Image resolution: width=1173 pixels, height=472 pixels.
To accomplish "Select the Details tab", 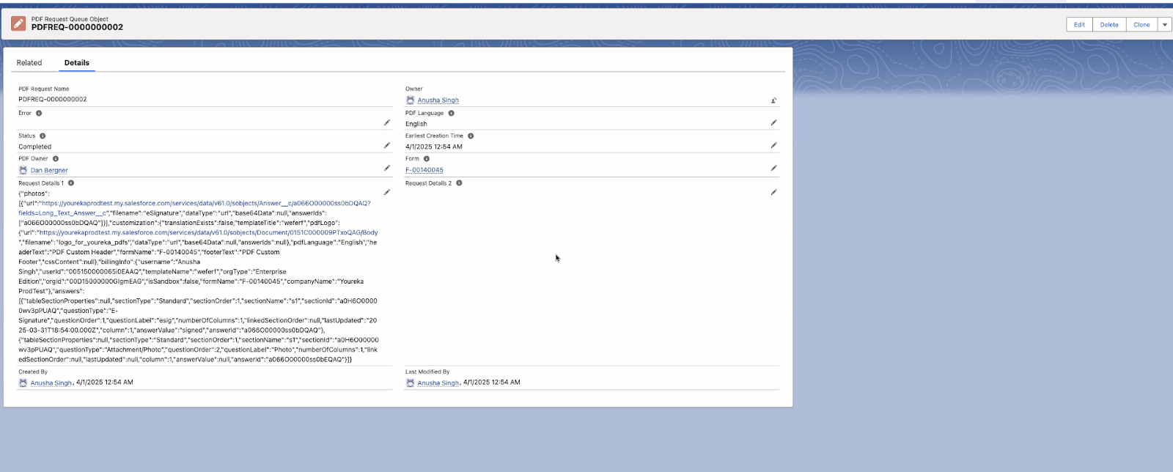I will [x=77, y=62].
